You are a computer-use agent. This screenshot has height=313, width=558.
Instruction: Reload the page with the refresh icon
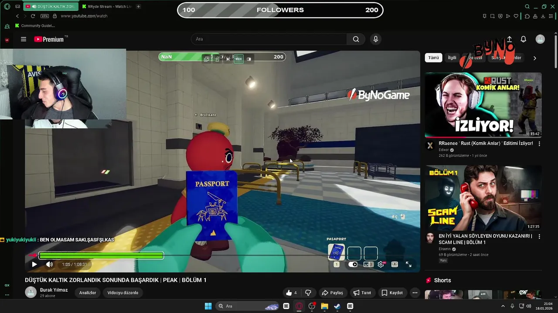pos(33,16)
